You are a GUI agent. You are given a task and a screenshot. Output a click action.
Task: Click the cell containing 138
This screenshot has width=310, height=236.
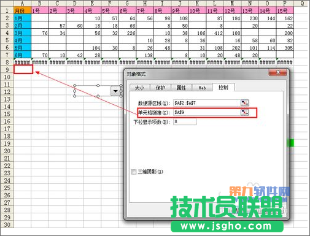[145, 55]
